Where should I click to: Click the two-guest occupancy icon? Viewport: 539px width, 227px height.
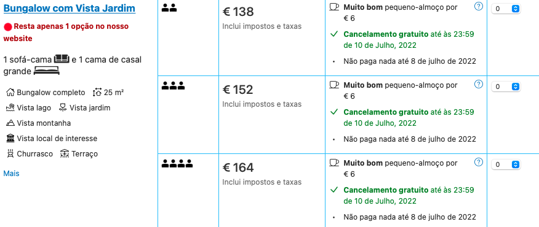pos(169,8)
